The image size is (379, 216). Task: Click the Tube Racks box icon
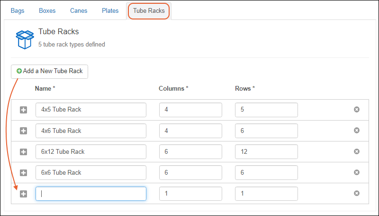click(x=25, y=39)
